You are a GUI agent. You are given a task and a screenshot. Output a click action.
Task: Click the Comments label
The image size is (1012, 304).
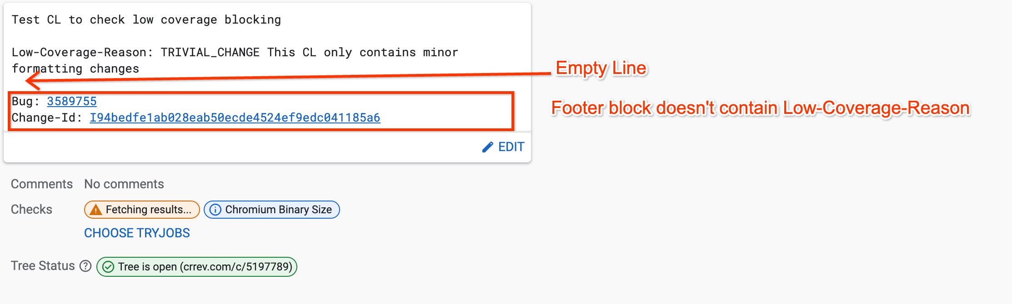coord(42,184)
